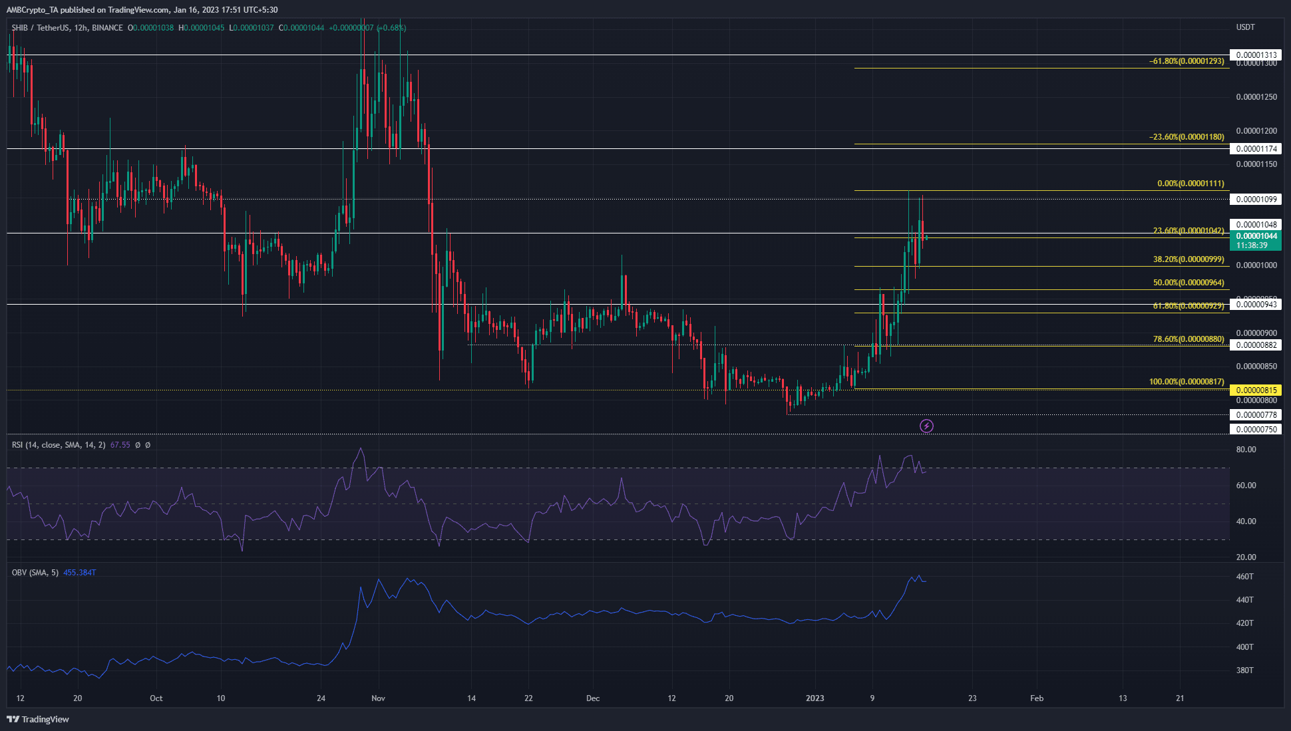Screen dimensions: 1291x731
Task: Select the 50.00%(0.00000964) Fibonacci label
Action: [x=1189, y=283]
